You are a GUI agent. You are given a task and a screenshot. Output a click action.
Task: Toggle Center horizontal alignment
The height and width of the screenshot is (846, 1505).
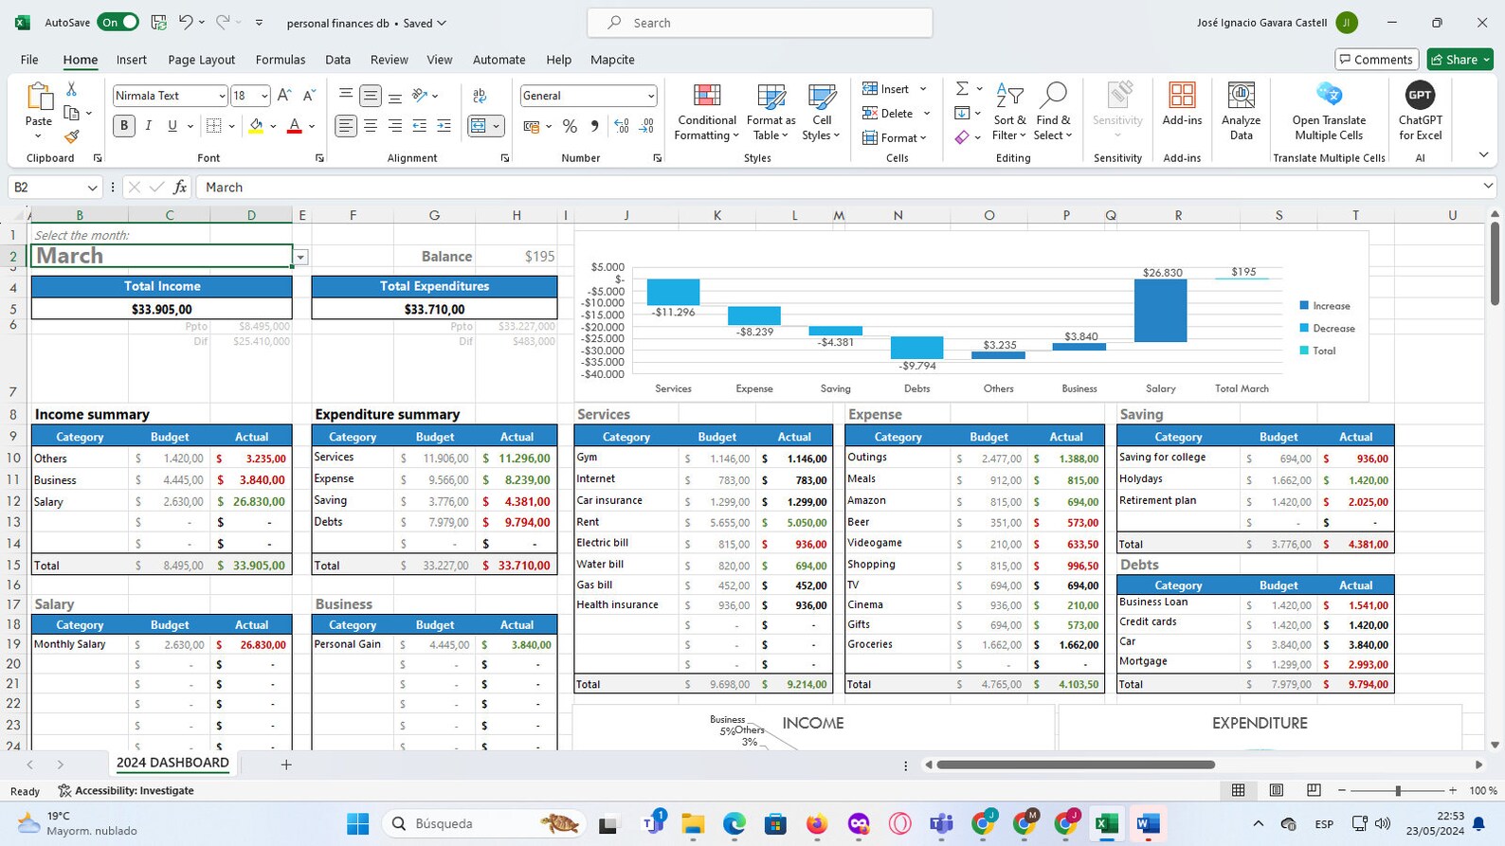click(x=371, y=126)
